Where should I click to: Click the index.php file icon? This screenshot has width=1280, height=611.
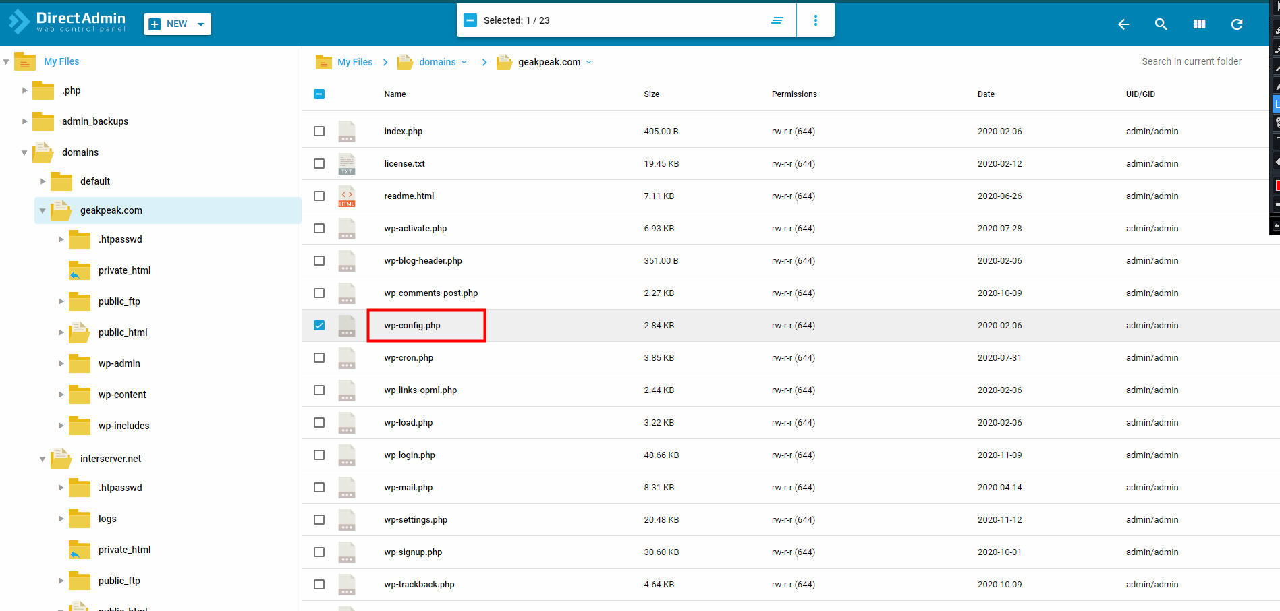click(347, 132)
